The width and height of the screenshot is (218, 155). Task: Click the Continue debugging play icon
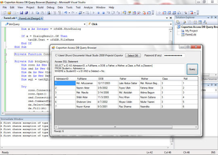(x=94, y=13)
